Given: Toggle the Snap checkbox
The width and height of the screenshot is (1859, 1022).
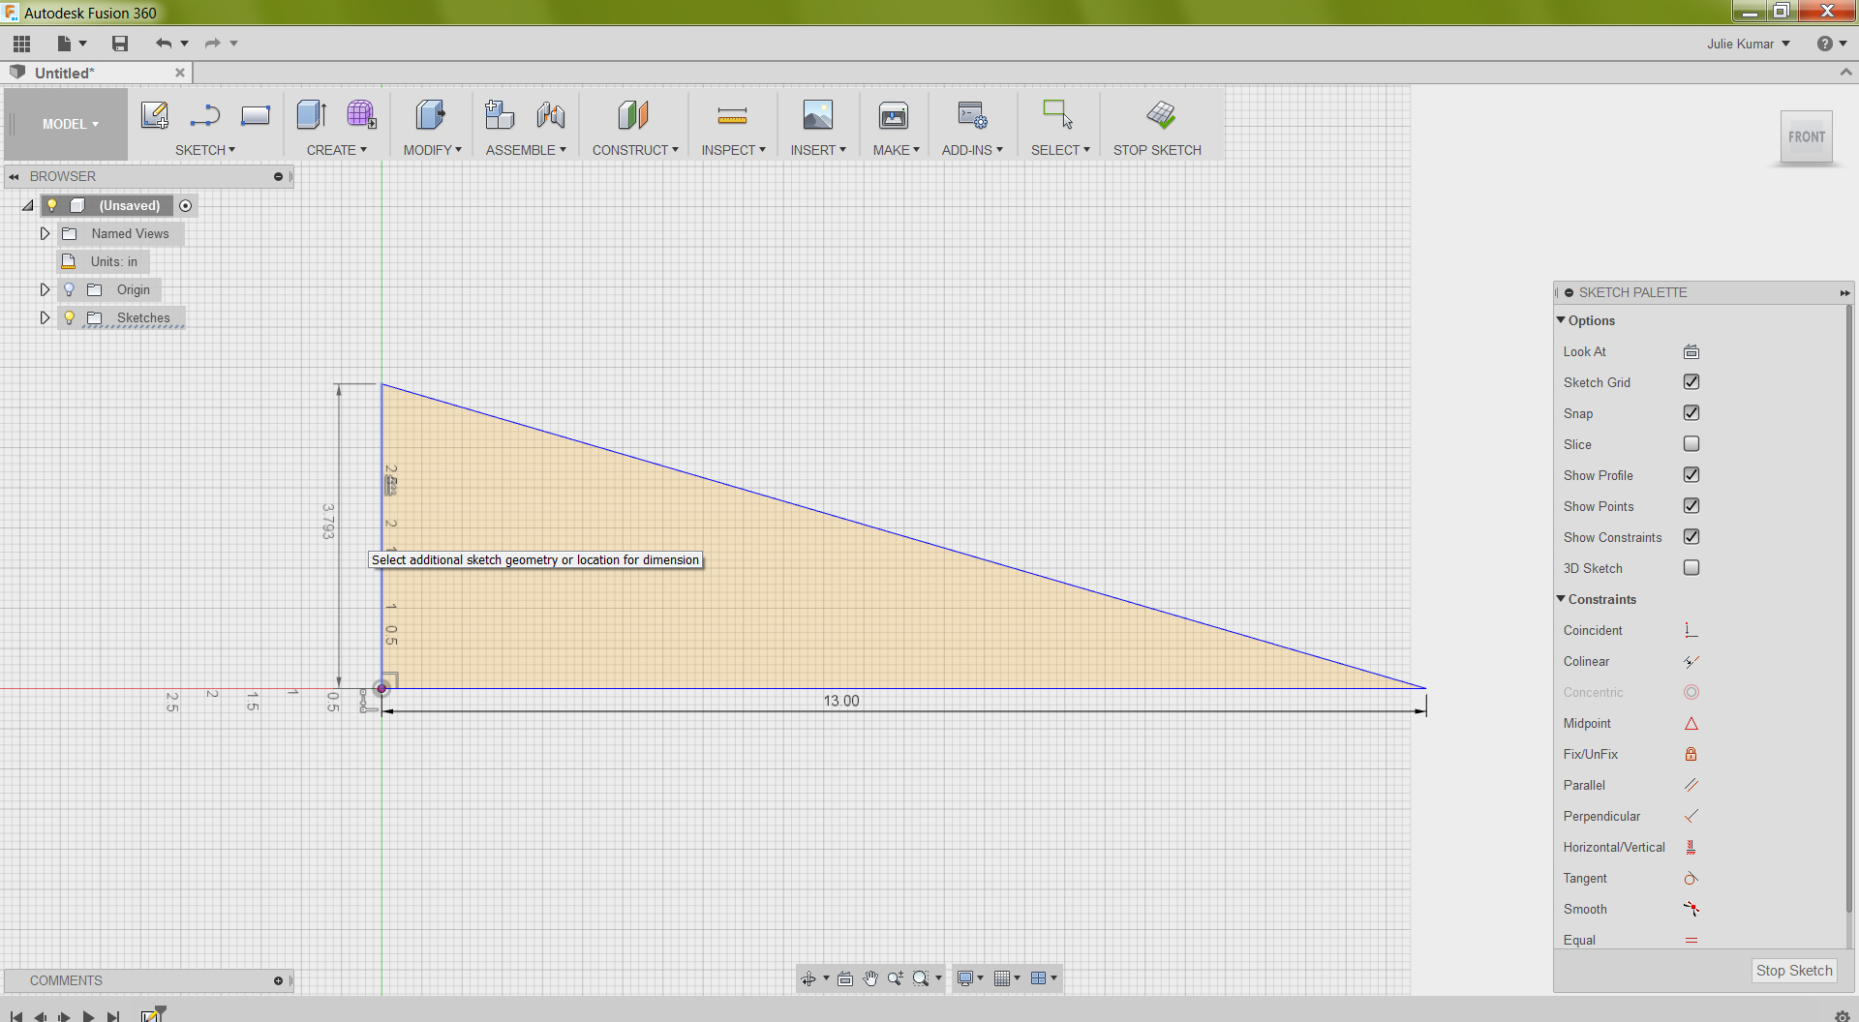Looking at the screenshot, I should [1691, 413].
